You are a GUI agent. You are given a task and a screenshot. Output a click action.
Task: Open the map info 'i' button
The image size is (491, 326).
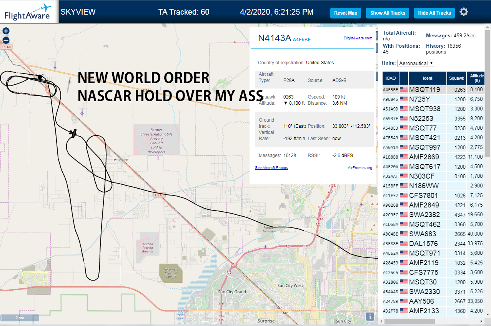click(370, 316)
